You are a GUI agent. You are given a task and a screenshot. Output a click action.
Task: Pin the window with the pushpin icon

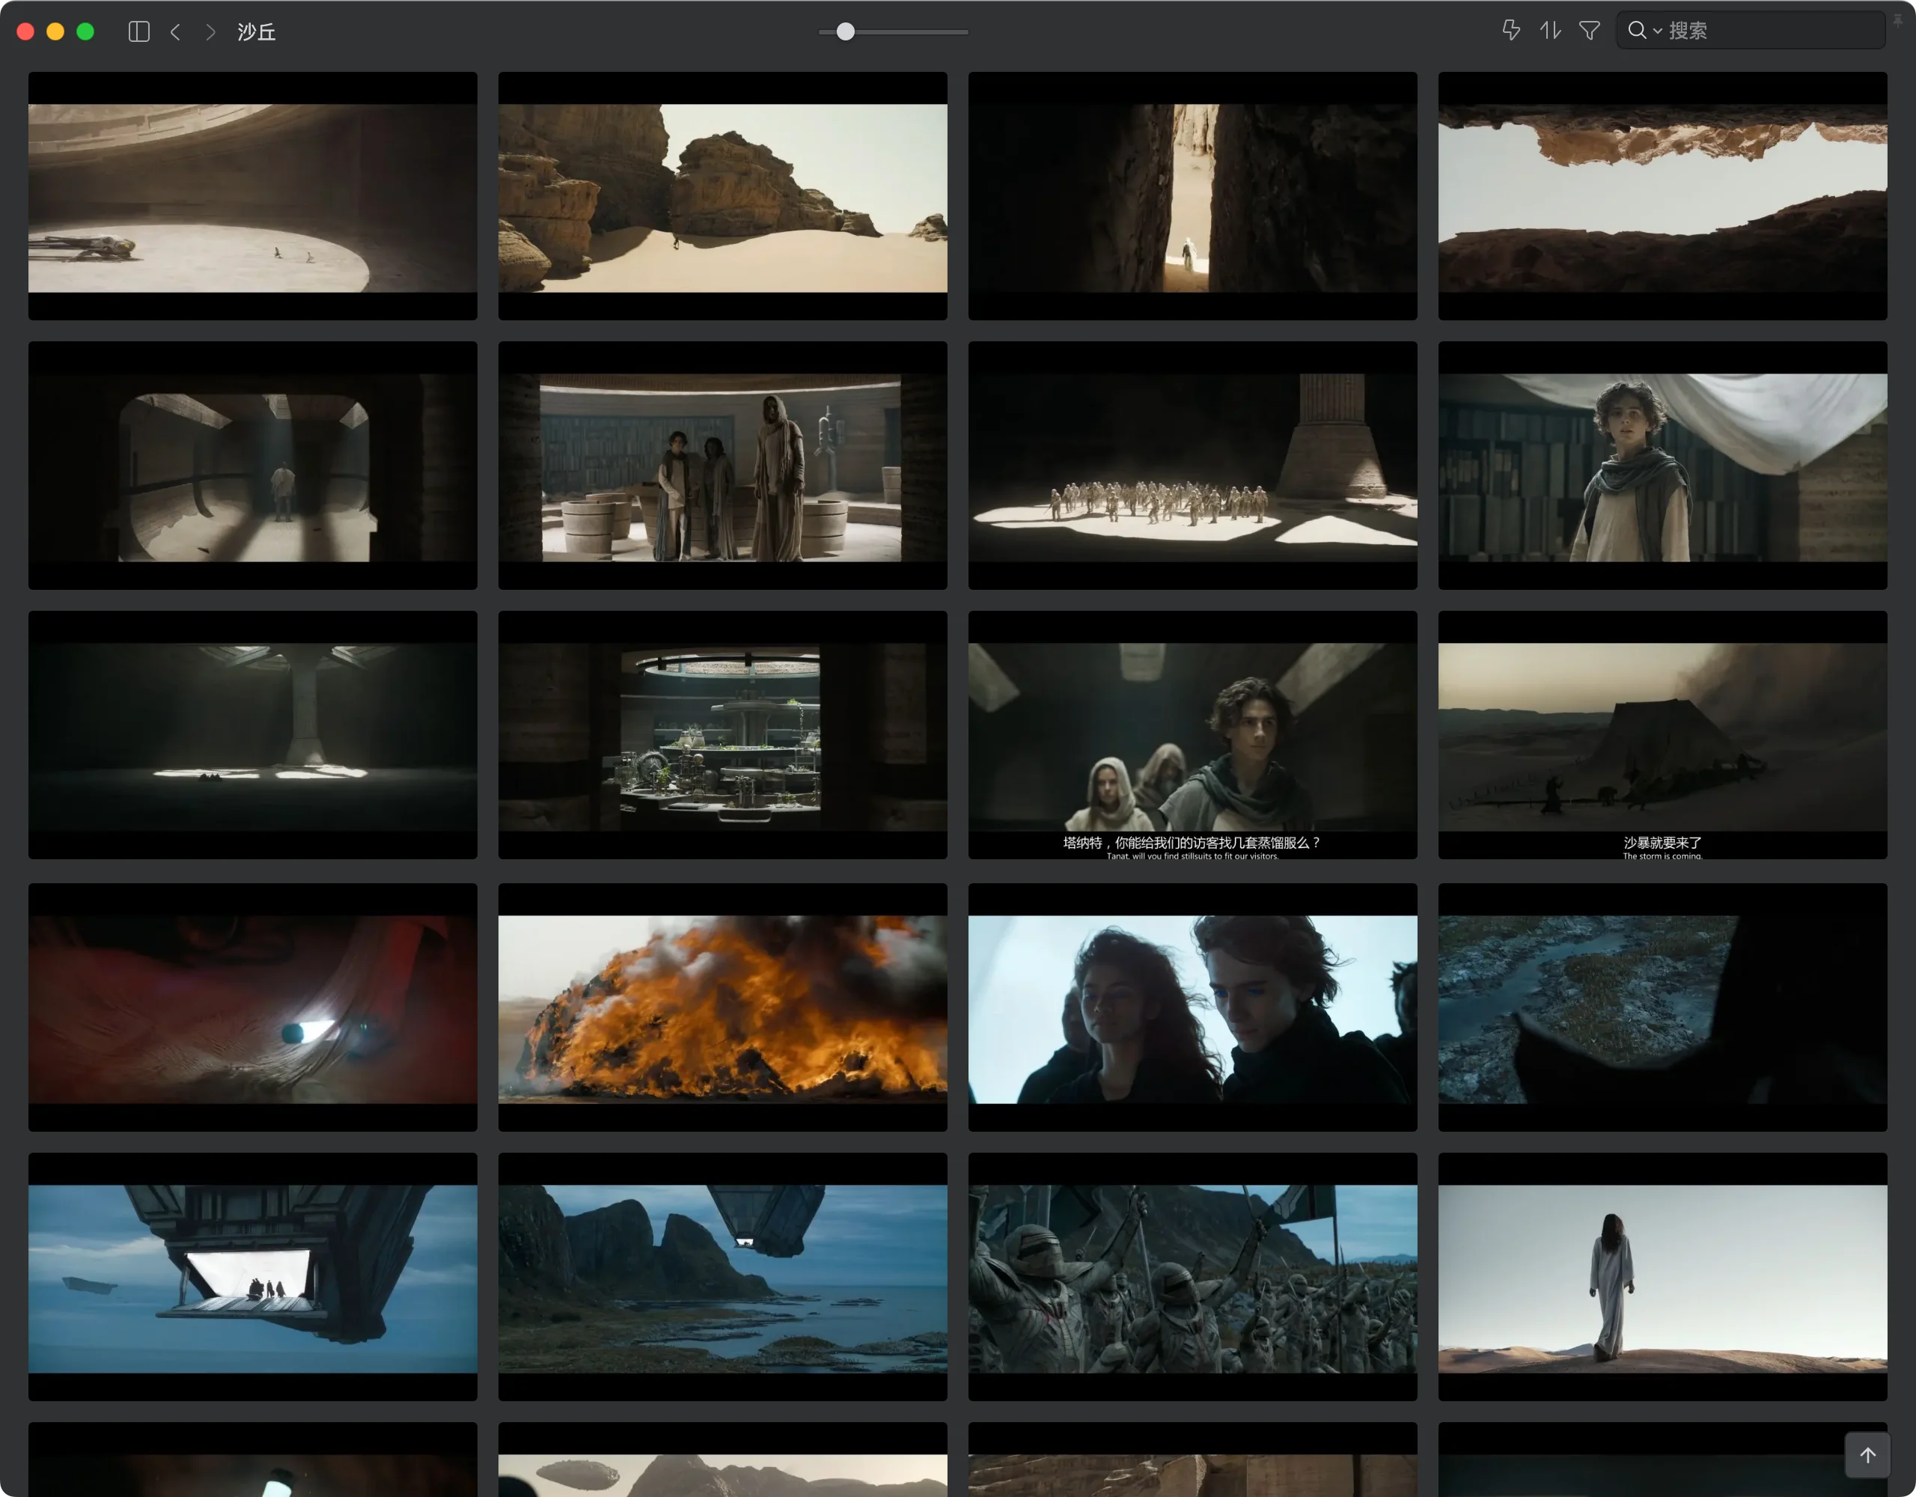click(1897, 21)
